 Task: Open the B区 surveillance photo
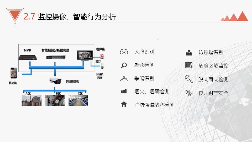tap(55, 100)
